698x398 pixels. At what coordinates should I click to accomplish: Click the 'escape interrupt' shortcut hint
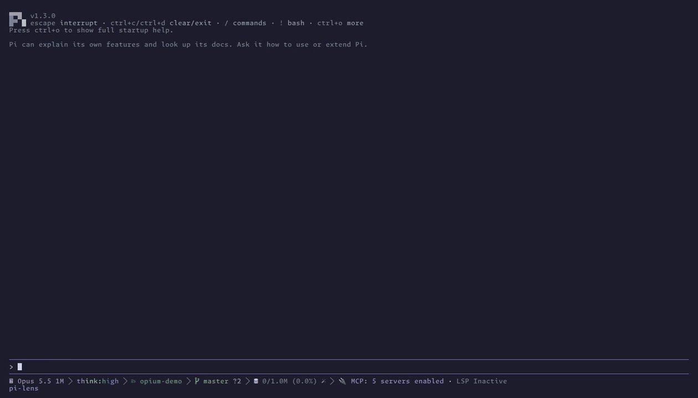[x=64, y=23]
